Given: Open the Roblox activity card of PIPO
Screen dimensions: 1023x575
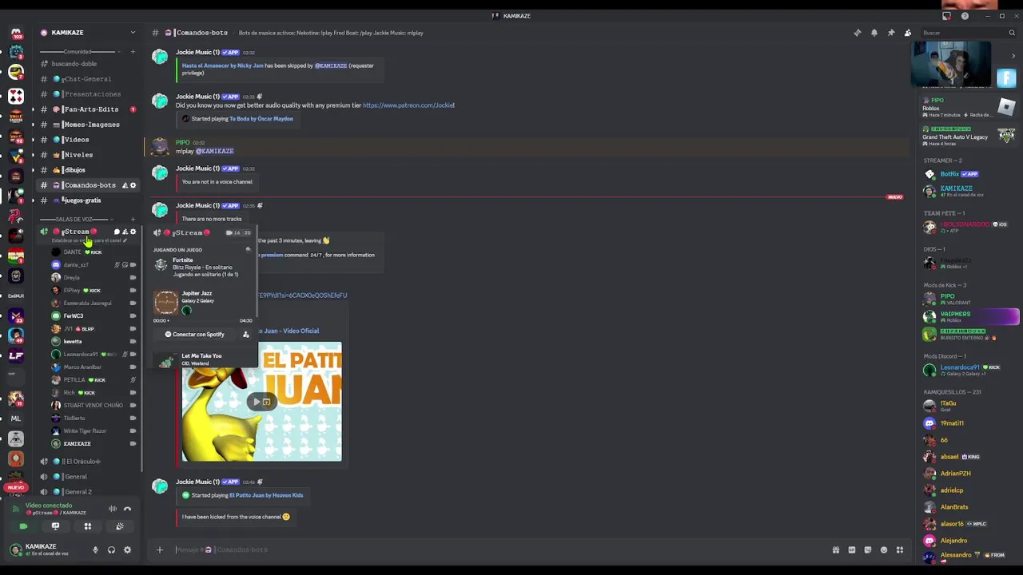Looking at the screenshot, I should [x=970, y=108].
